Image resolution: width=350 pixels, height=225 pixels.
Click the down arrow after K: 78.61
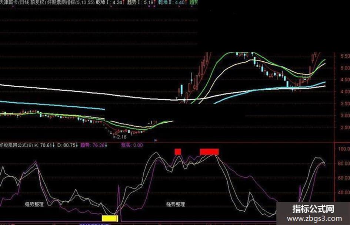[53, 145]
